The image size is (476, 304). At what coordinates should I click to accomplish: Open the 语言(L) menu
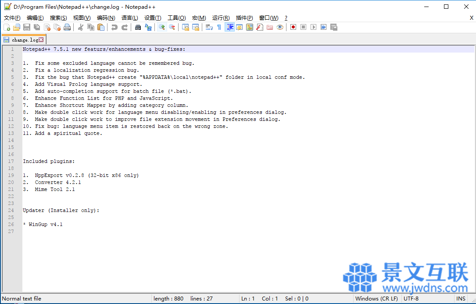pyautogui.click(x=129, y=18)
